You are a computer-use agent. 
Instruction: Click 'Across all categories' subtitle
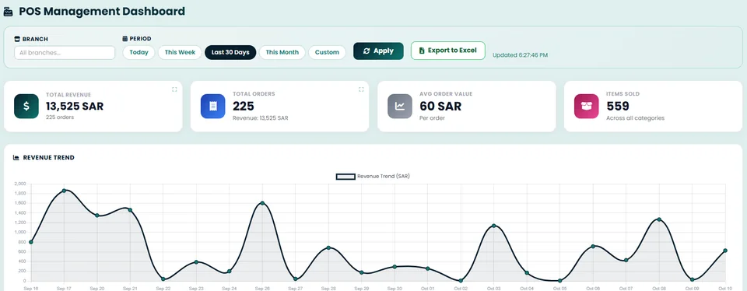[x=635, y=118]
